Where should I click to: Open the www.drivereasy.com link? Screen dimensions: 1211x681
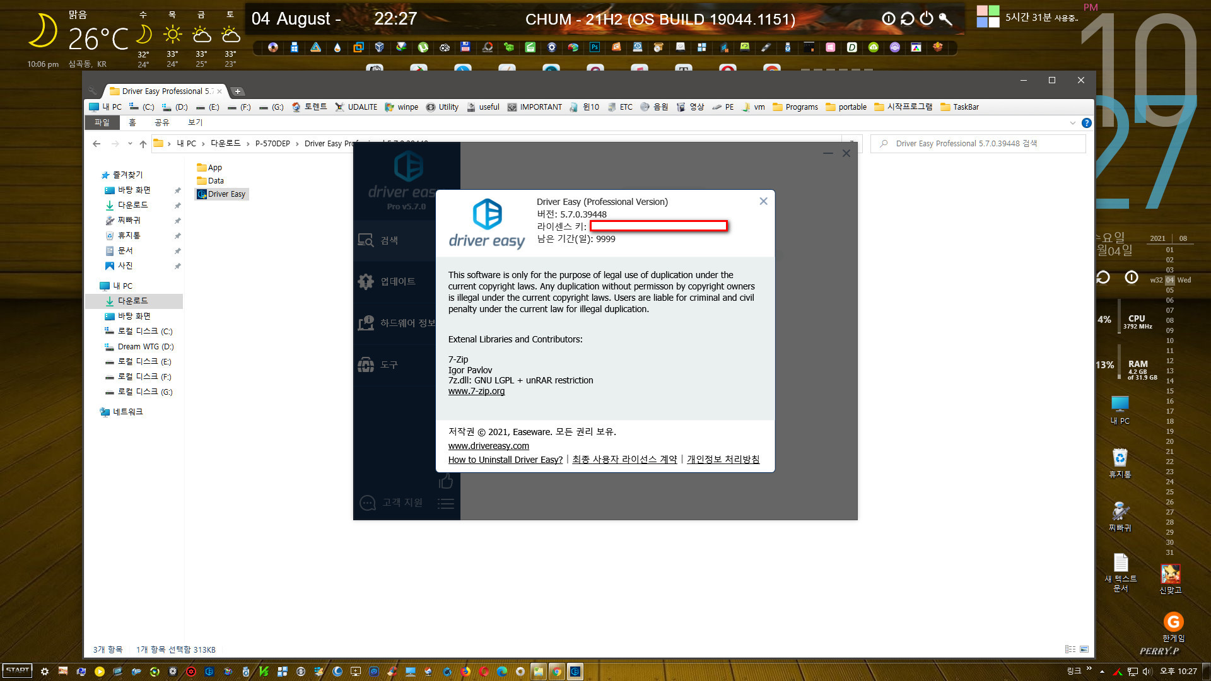click(x=488, y=446)
